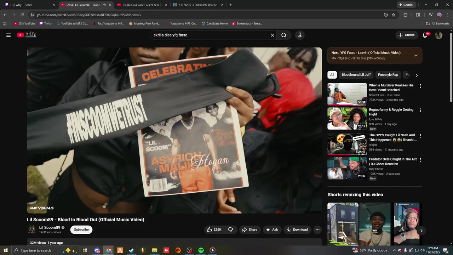
Task: Select the Freestyle Rap chip
Action: [388, 75]
